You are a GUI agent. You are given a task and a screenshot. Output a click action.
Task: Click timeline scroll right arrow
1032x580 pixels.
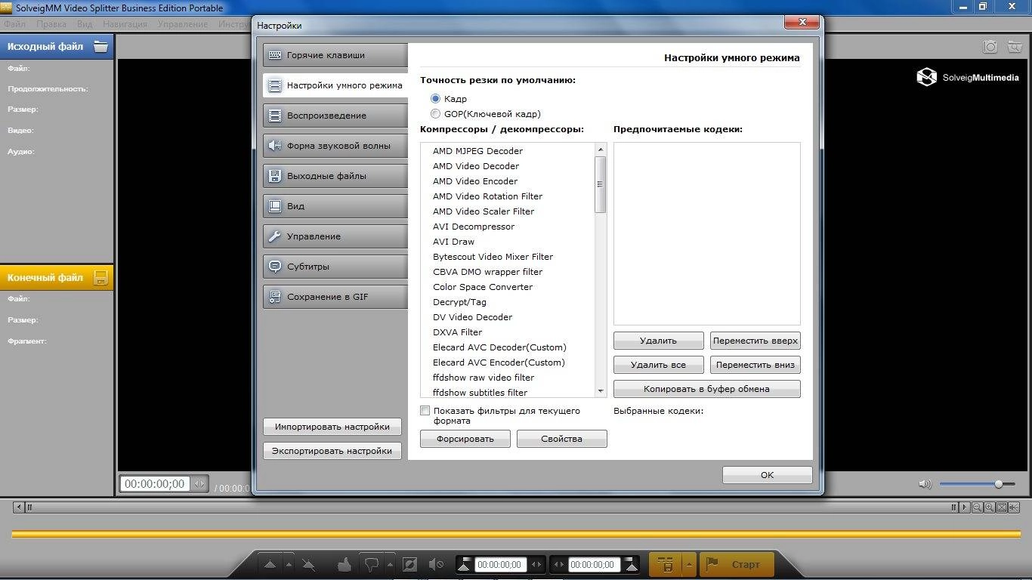(x=965, y=507)
